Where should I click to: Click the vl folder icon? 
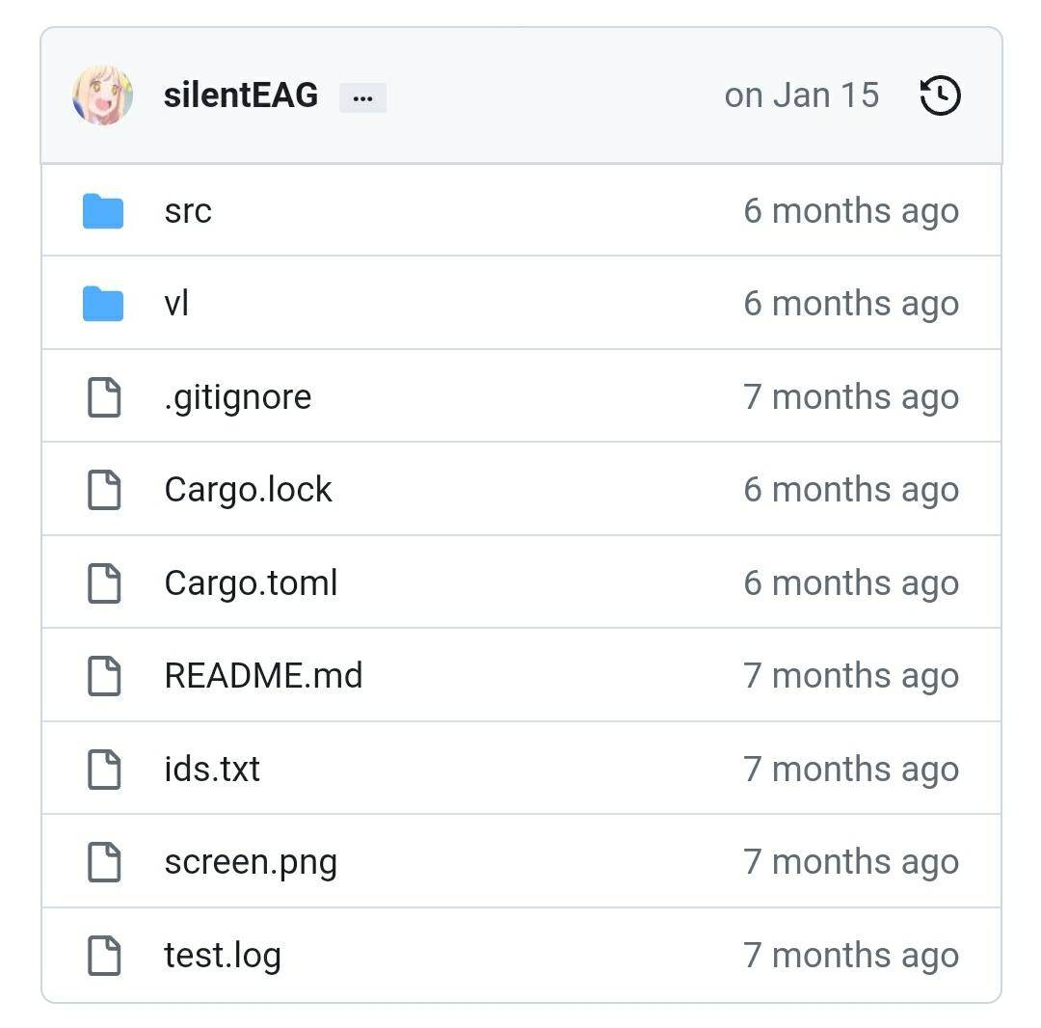pos(103,304)
